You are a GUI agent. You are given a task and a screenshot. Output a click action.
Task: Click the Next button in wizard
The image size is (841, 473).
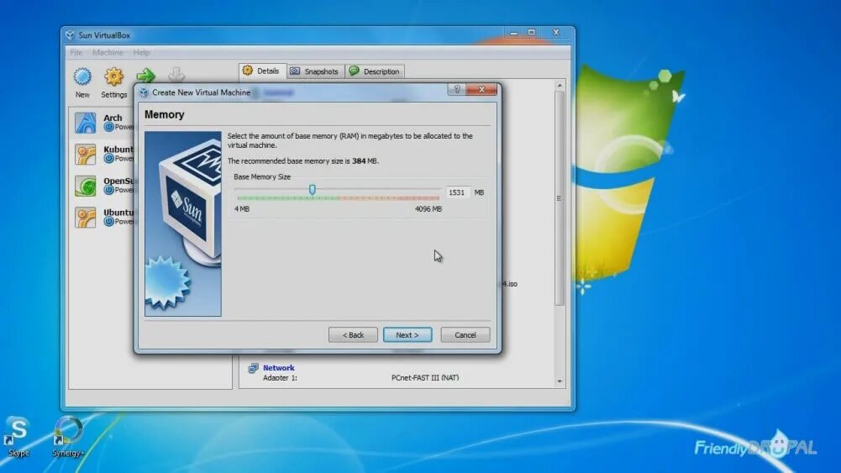click(x=407, y=334)
